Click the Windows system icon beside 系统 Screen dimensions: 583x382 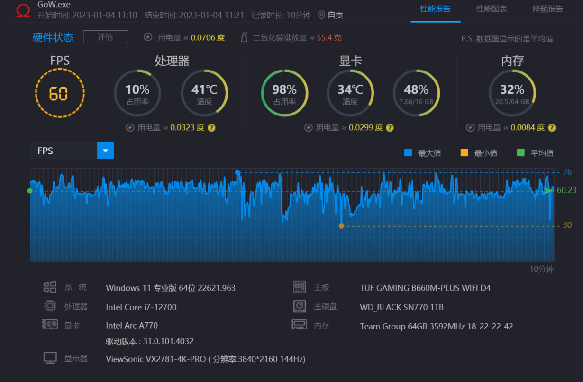[x=50, y=287]
